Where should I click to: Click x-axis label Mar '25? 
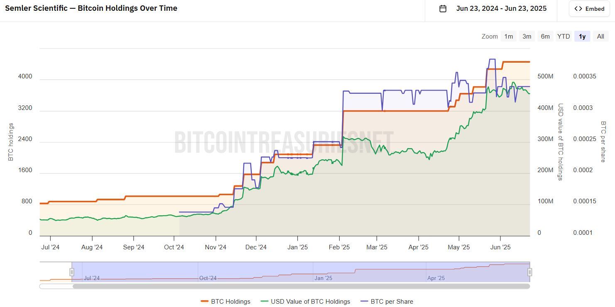point(377,247)
